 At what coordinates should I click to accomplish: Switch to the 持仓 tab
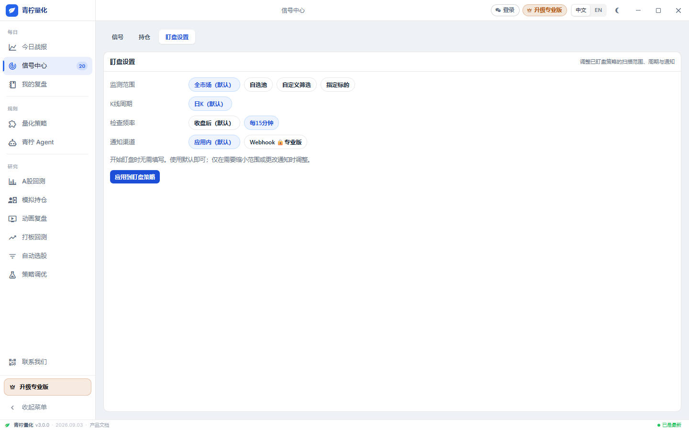coord(144,37)
